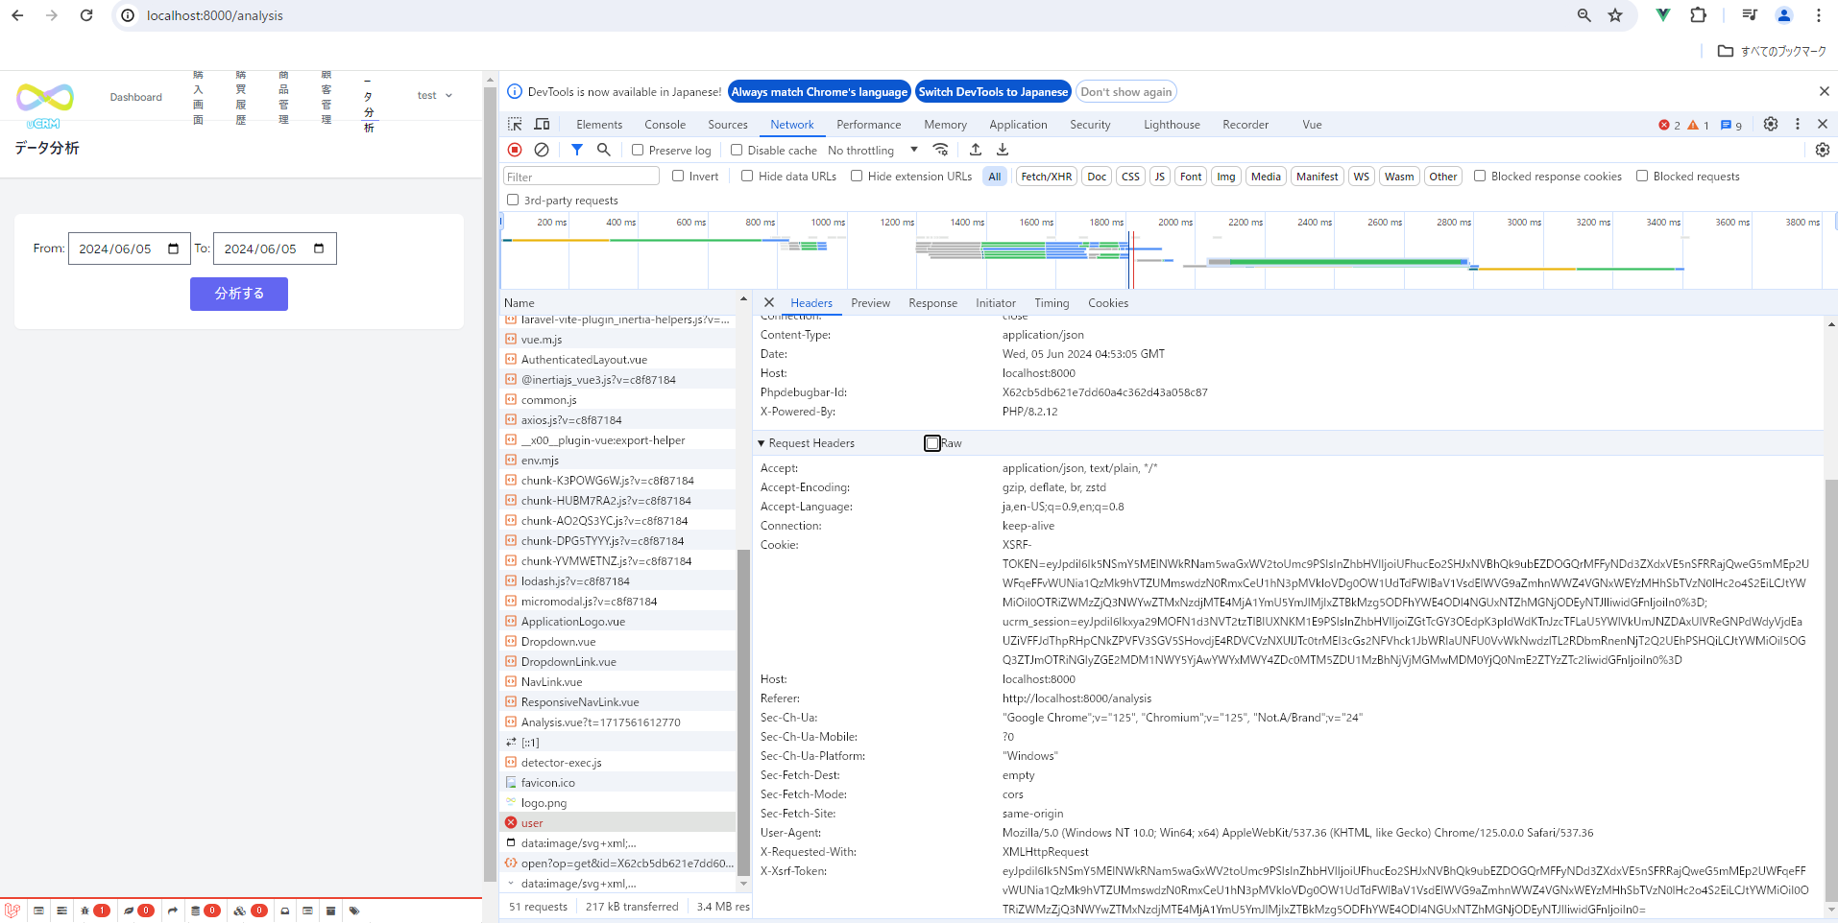Bookmark this page with star icon
The width and height of the screenshot is (1838, 923).
1615,15
